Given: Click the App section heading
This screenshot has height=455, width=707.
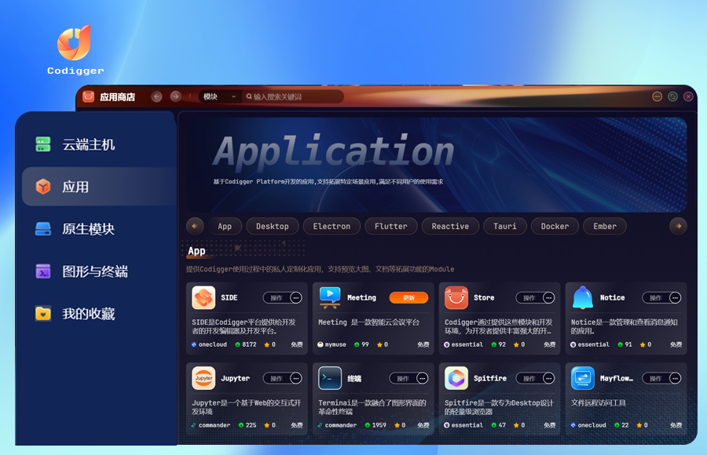Looking at the screenshot, I should (x=196, y=251).
